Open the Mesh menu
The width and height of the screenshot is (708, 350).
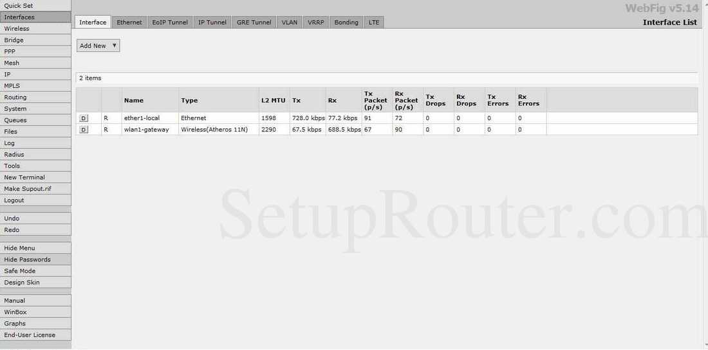35,63
